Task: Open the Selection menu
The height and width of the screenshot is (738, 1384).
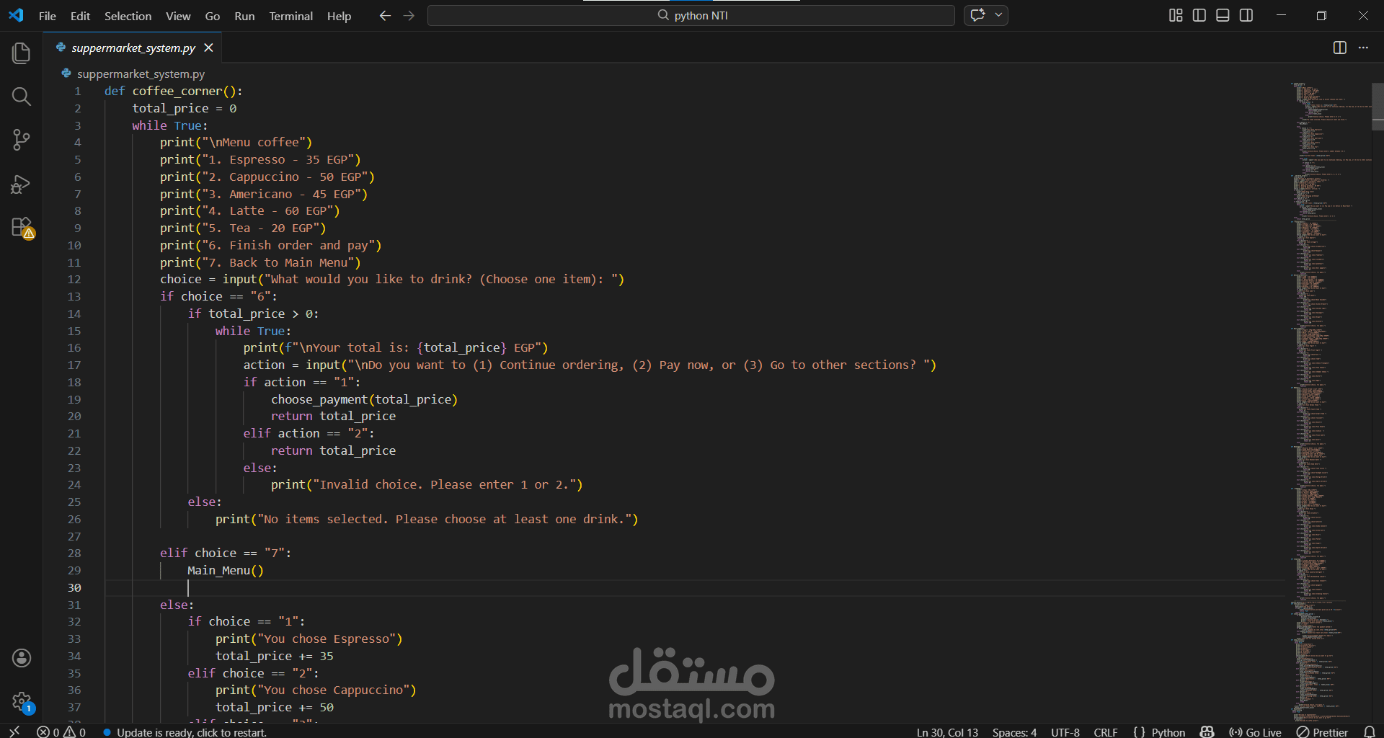Action: click(x=128, y=16)
